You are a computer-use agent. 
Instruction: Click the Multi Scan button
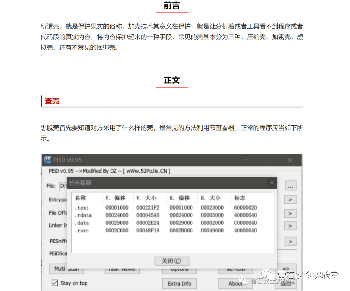[66, 269]
